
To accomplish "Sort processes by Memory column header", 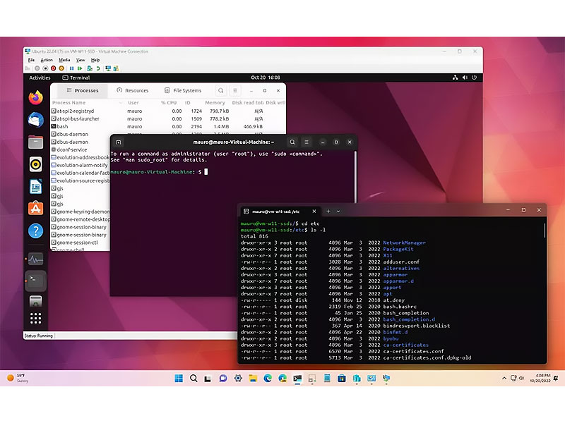I will (215, 103).
